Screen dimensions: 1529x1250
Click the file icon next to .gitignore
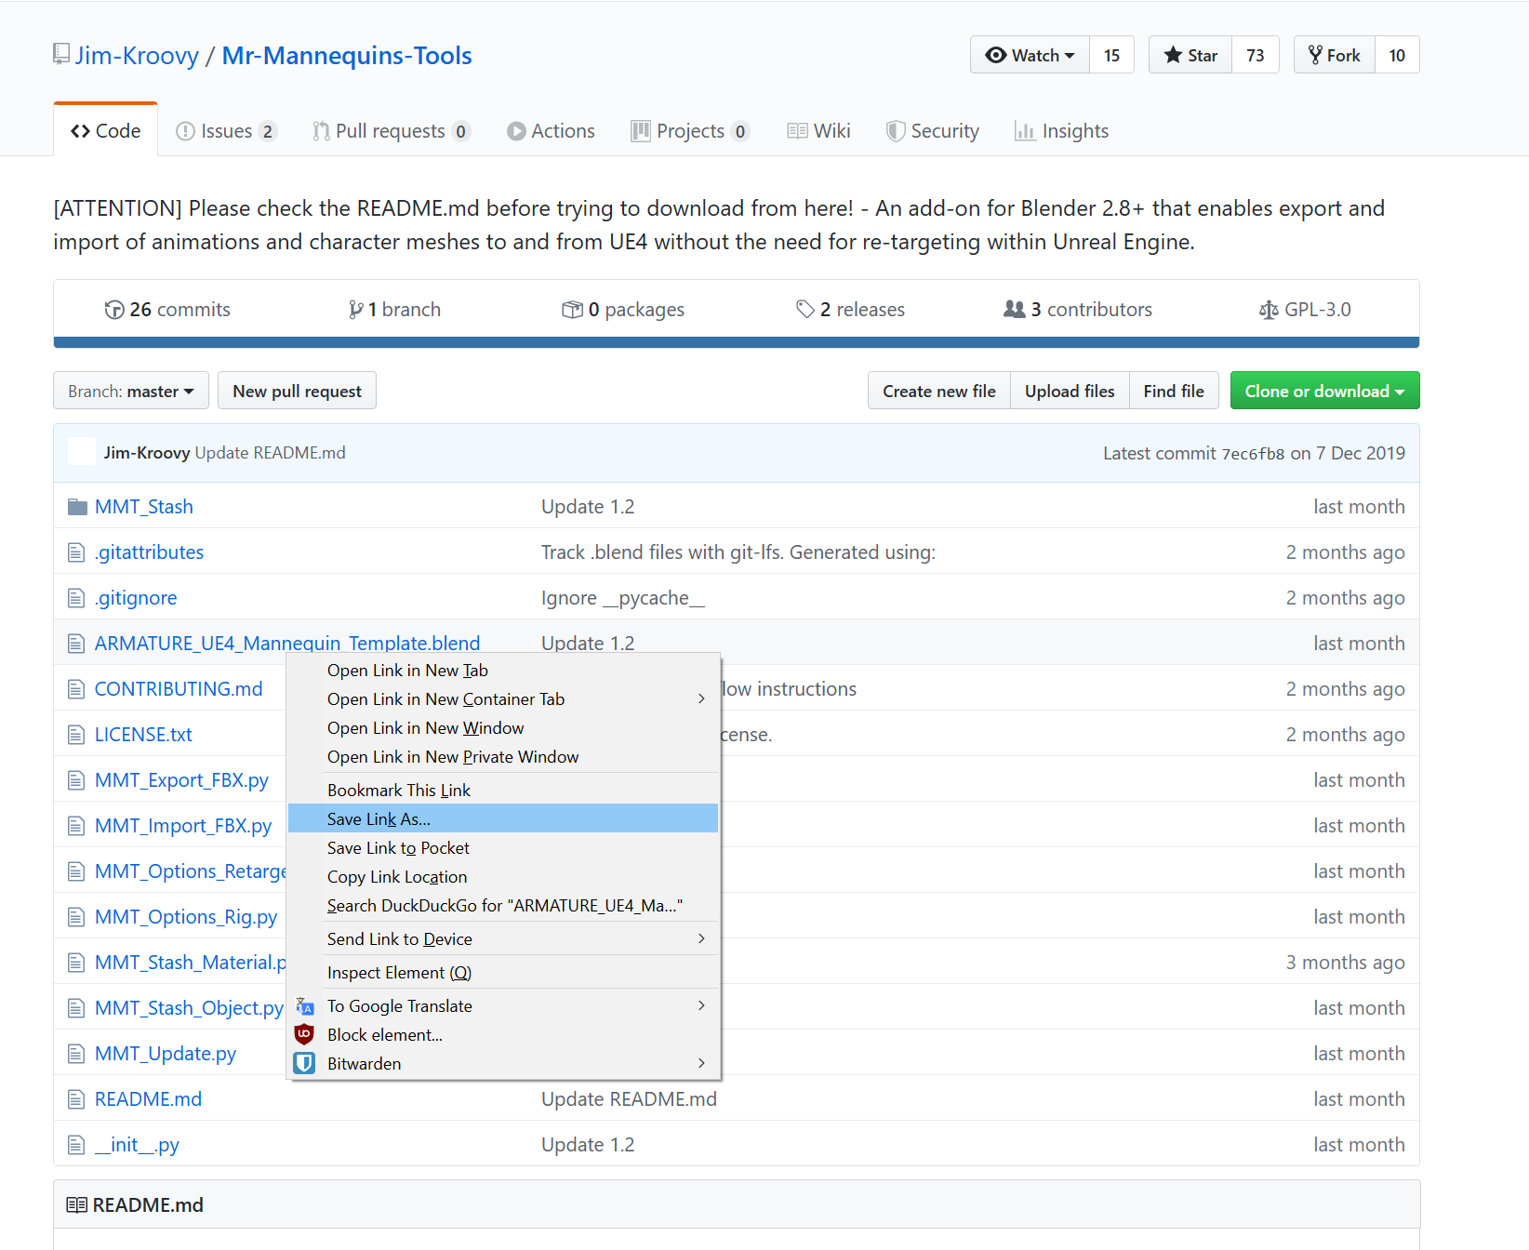(76, 598)
